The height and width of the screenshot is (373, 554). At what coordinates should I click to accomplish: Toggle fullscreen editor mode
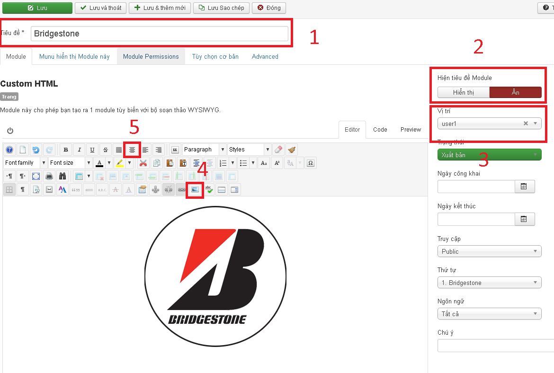[x=36, y=176]
